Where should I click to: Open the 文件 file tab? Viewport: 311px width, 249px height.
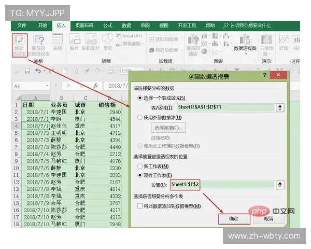click(22, 25)
